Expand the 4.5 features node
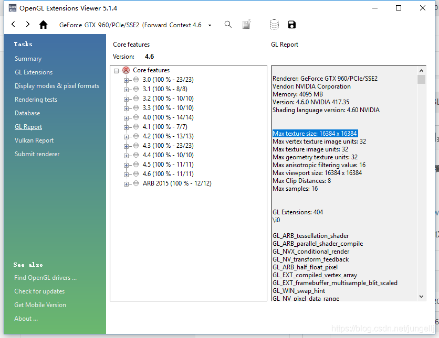439x338 pixels. (x=126, y=166)
